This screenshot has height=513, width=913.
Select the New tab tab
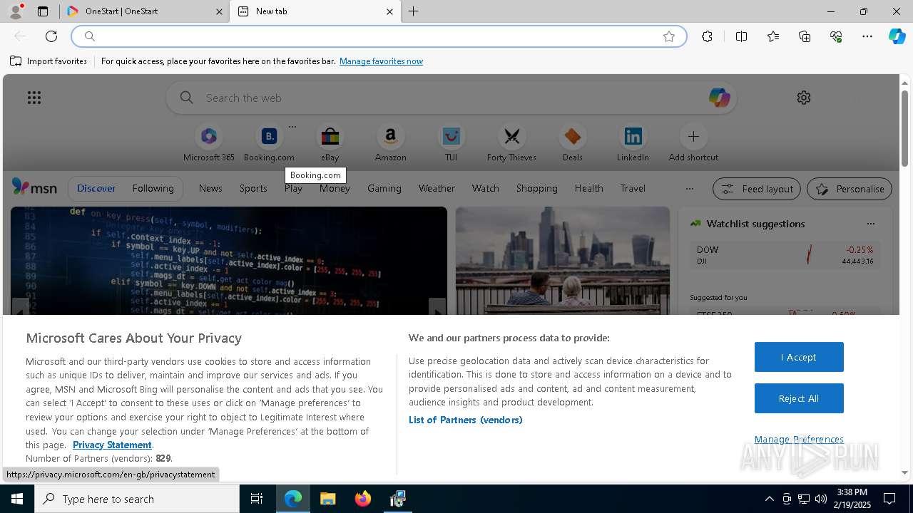(x=314, y=11)
